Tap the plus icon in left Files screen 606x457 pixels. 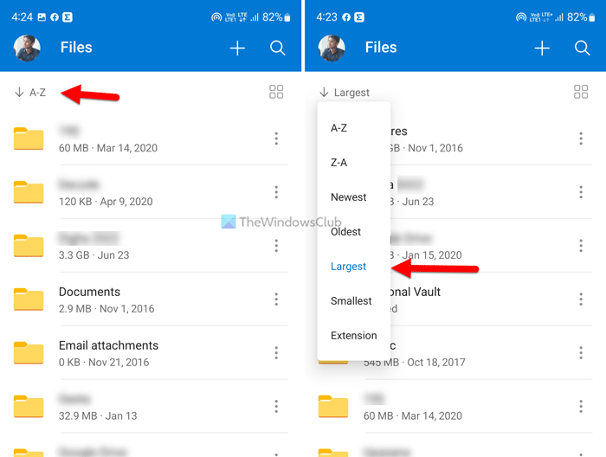coord(237,48)
